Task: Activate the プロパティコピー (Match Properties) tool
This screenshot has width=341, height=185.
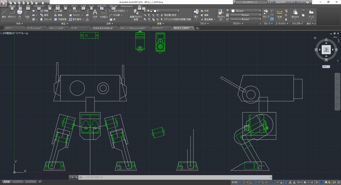Action: 221,15
